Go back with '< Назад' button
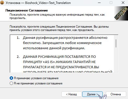 pos(72,94)
